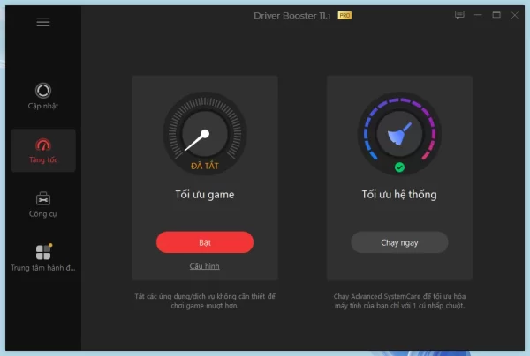Click the Tối ưu game heading
This screenshot has height=356, width=530.
[205, 195]
